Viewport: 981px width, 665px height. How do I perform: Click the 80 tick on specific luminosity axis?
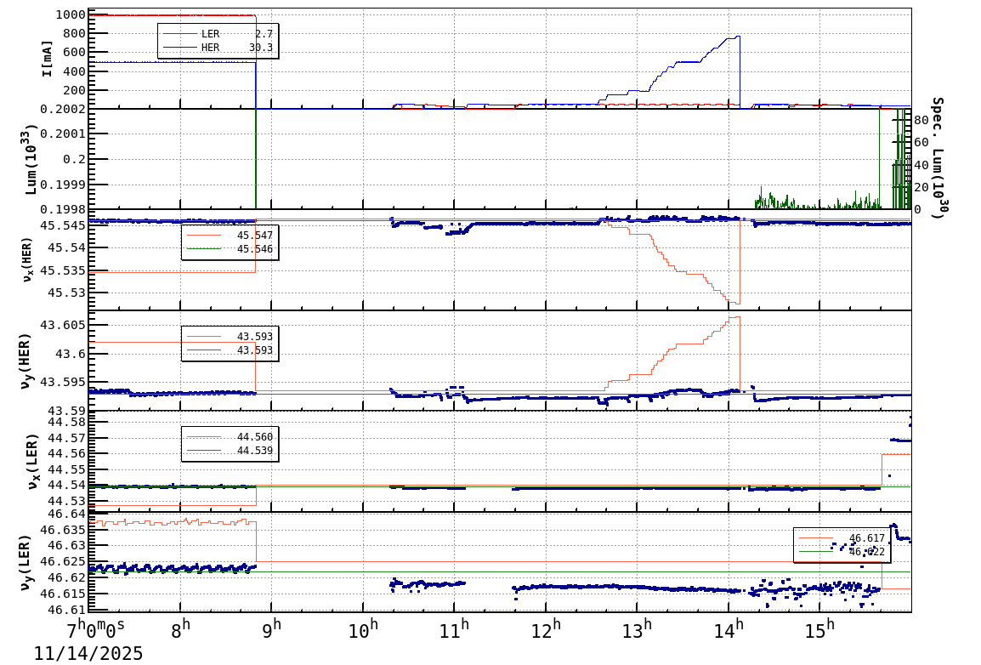click(x=921, y=120)
